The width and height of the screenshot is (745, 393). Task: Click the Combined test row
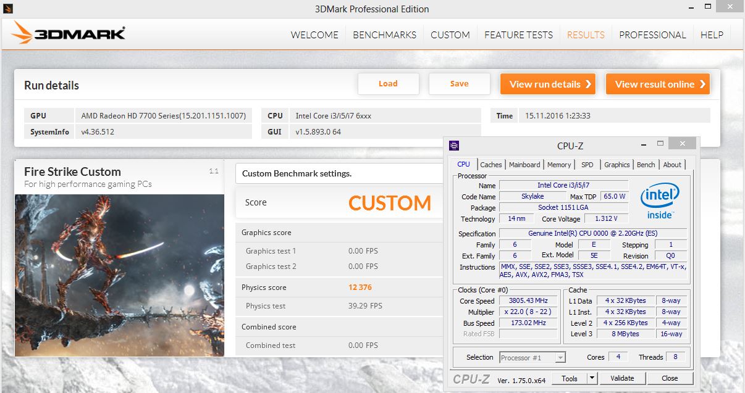[340, 345]
